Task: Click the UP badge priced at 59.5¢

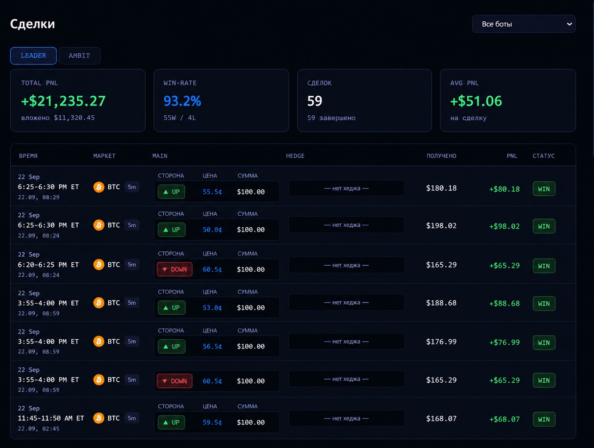Action: (171, 422)
